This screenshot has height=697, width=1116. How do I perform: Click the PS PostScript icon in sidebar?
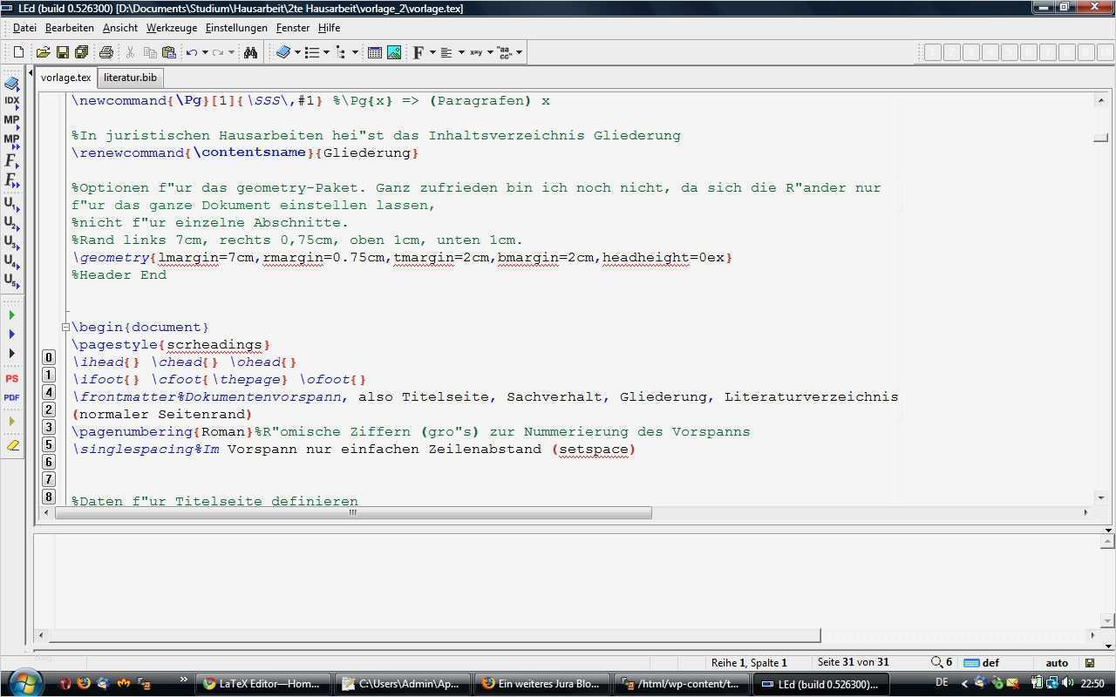point(11,379)
